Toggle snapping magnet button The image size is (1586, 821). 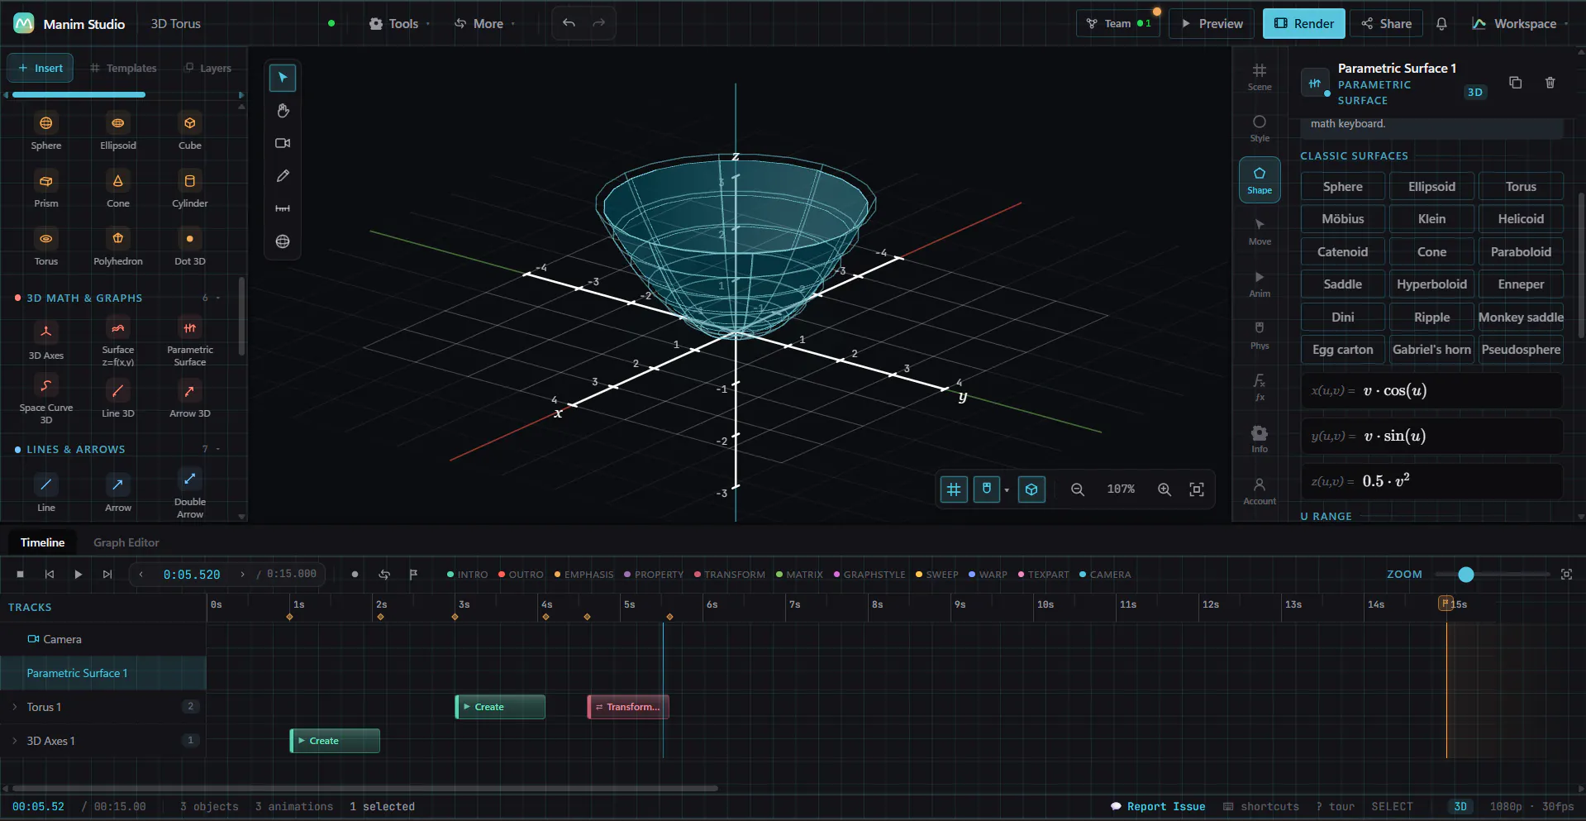(x=986, y=489)
